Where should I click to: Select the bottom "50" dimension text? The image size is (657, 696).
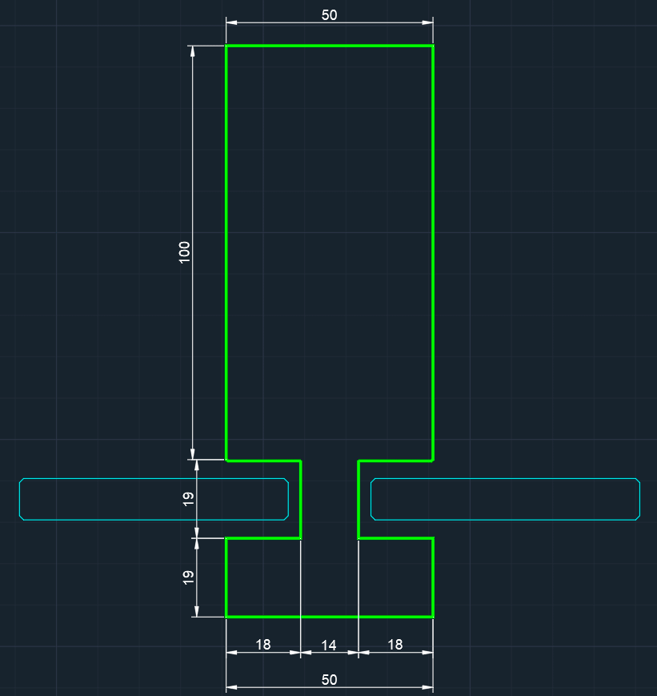click(x=329, y=679)
